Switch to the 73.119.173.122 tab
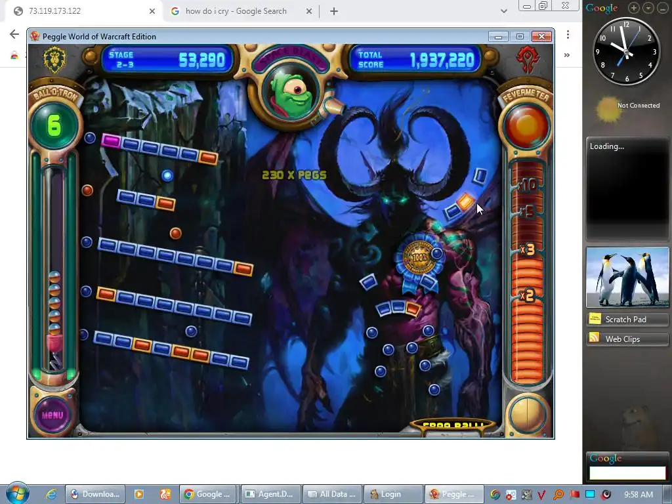Viewport: 672px width, 504px height. coord(83,11)
